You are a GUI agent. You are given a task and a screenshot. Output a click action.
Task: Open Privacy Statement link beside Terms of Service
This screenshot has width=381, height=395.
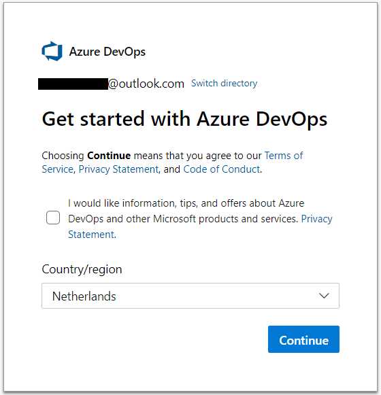(x=118, y=169)
